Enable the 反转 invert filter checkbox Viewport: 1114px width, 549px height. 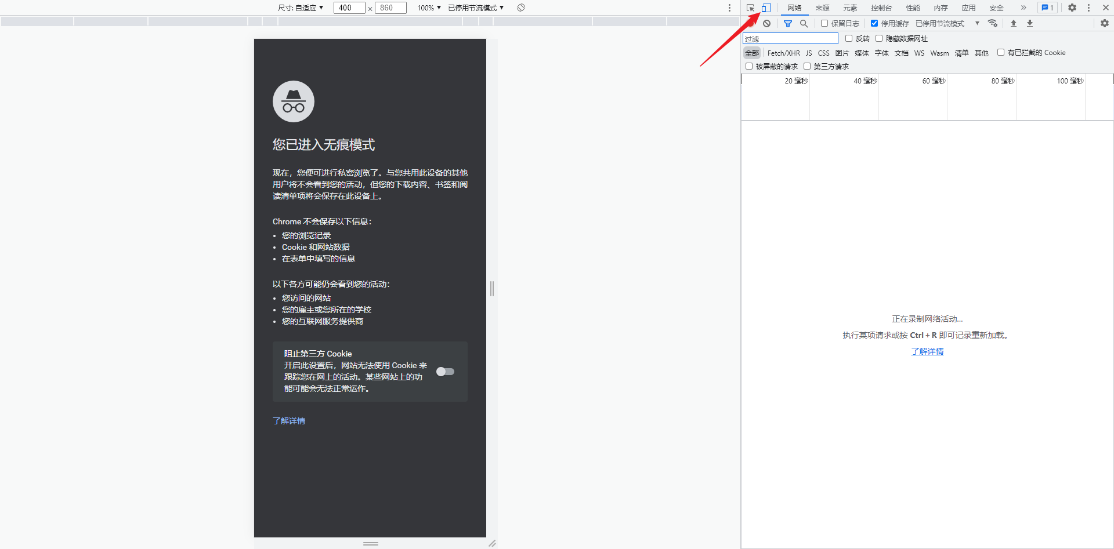[848, 38]
